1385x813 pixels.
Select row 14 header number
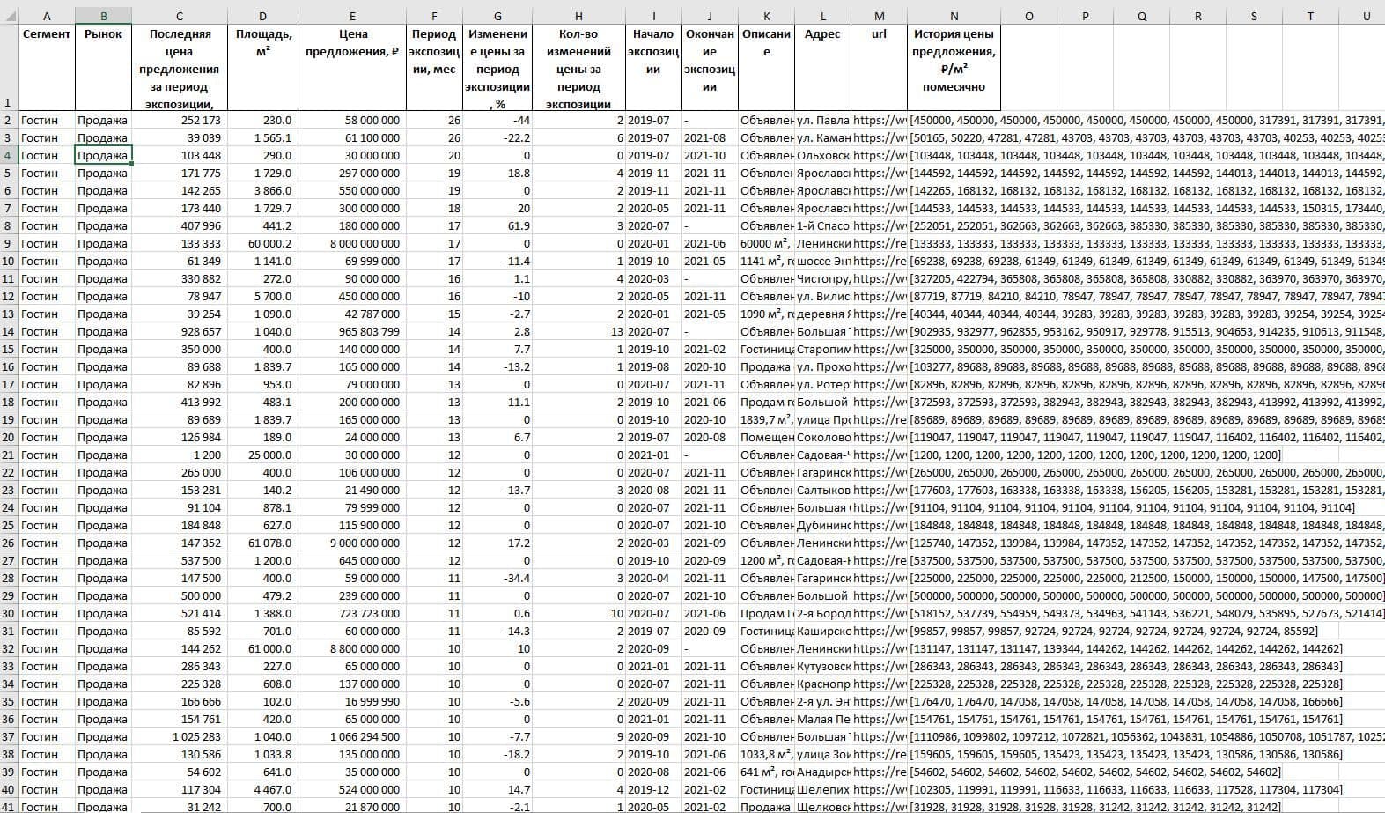[9, 331]
